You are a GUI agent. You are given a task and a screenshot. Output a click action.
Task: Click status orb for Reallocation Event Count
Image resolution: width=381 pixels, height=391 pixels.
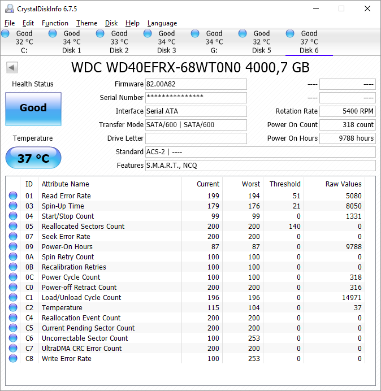(x=13, y=318)
